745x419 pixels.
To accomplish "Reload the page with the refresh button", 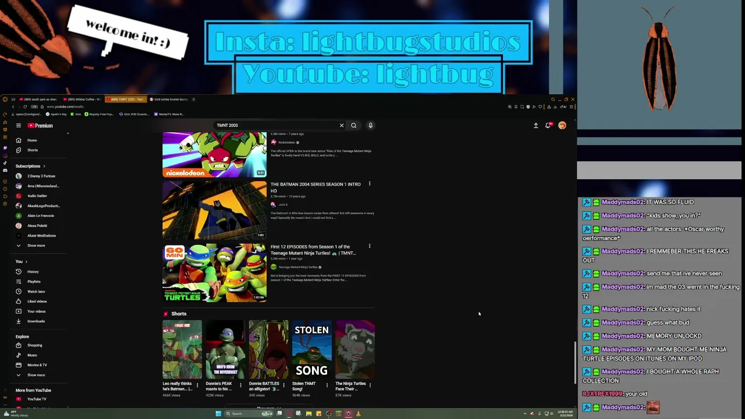I will (x=25, y=106).
